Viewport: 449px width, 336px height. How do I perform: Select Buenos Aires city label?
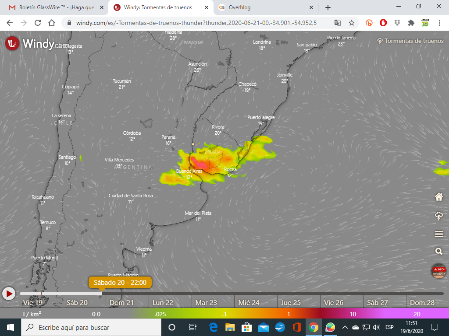point(189,174)
